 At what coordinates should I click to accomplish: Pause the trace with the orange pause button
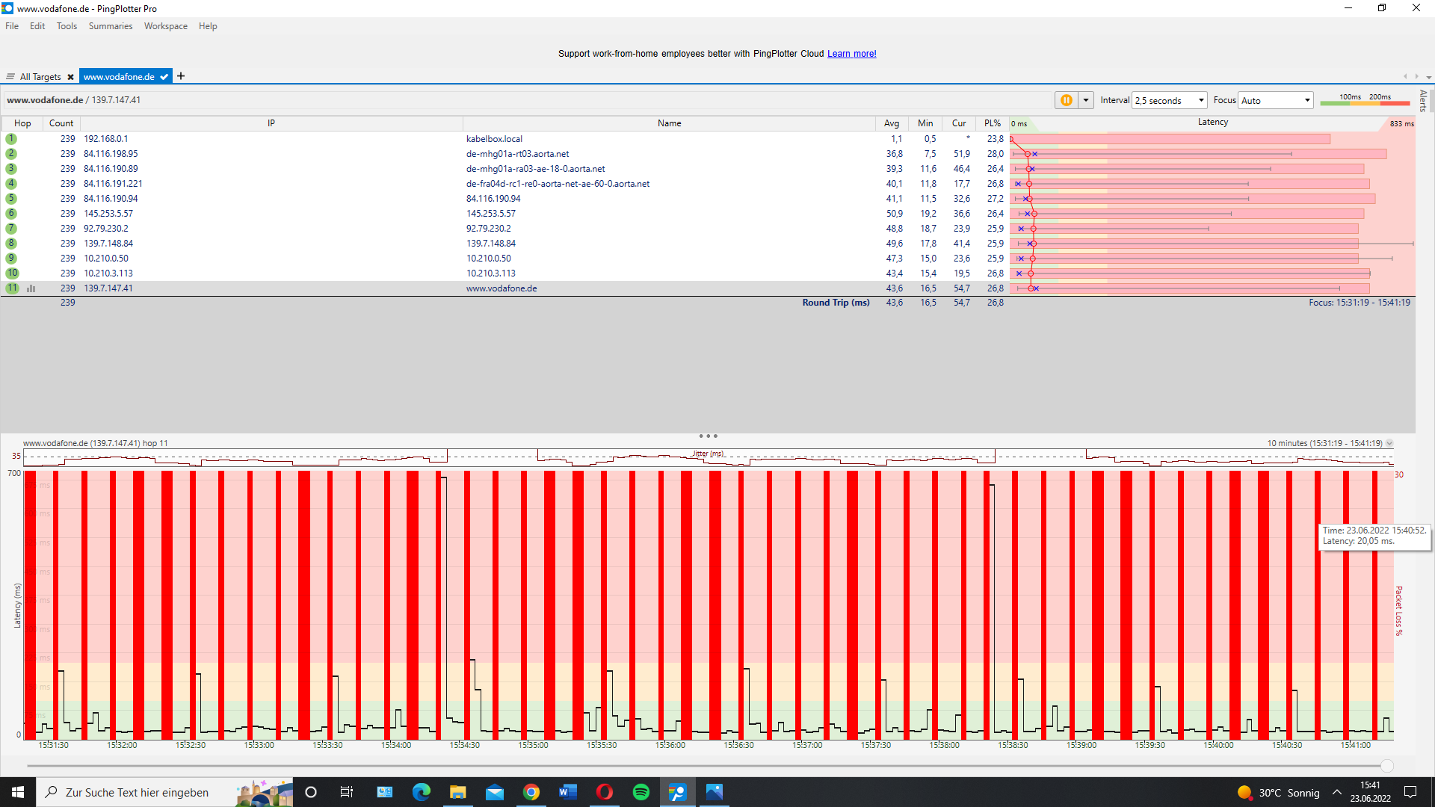click(1067, 100)
